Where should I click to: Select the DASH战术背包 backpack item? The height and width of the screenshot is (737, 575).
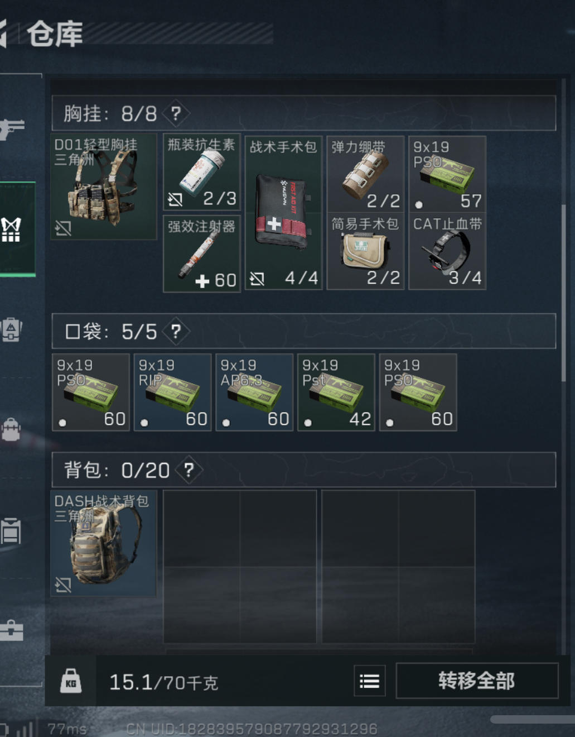[104, 543]
